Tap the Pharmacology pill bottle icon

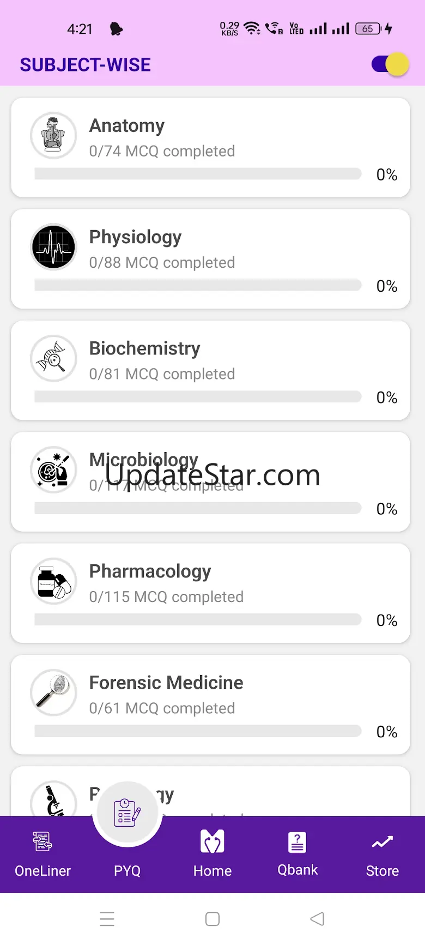pos(53,581)
